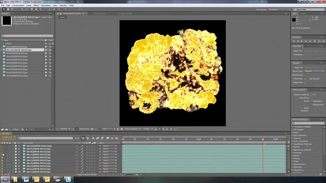Select the Rotation tool

point(18,9)
